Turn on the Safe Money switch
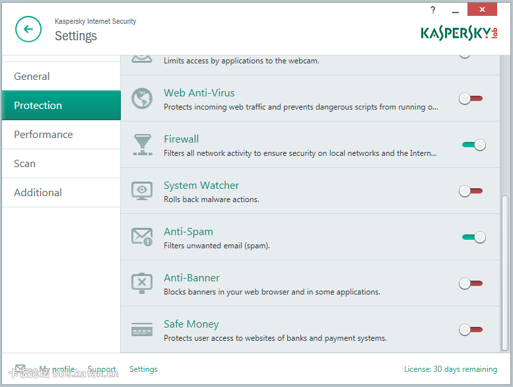 tap(471, 330)
